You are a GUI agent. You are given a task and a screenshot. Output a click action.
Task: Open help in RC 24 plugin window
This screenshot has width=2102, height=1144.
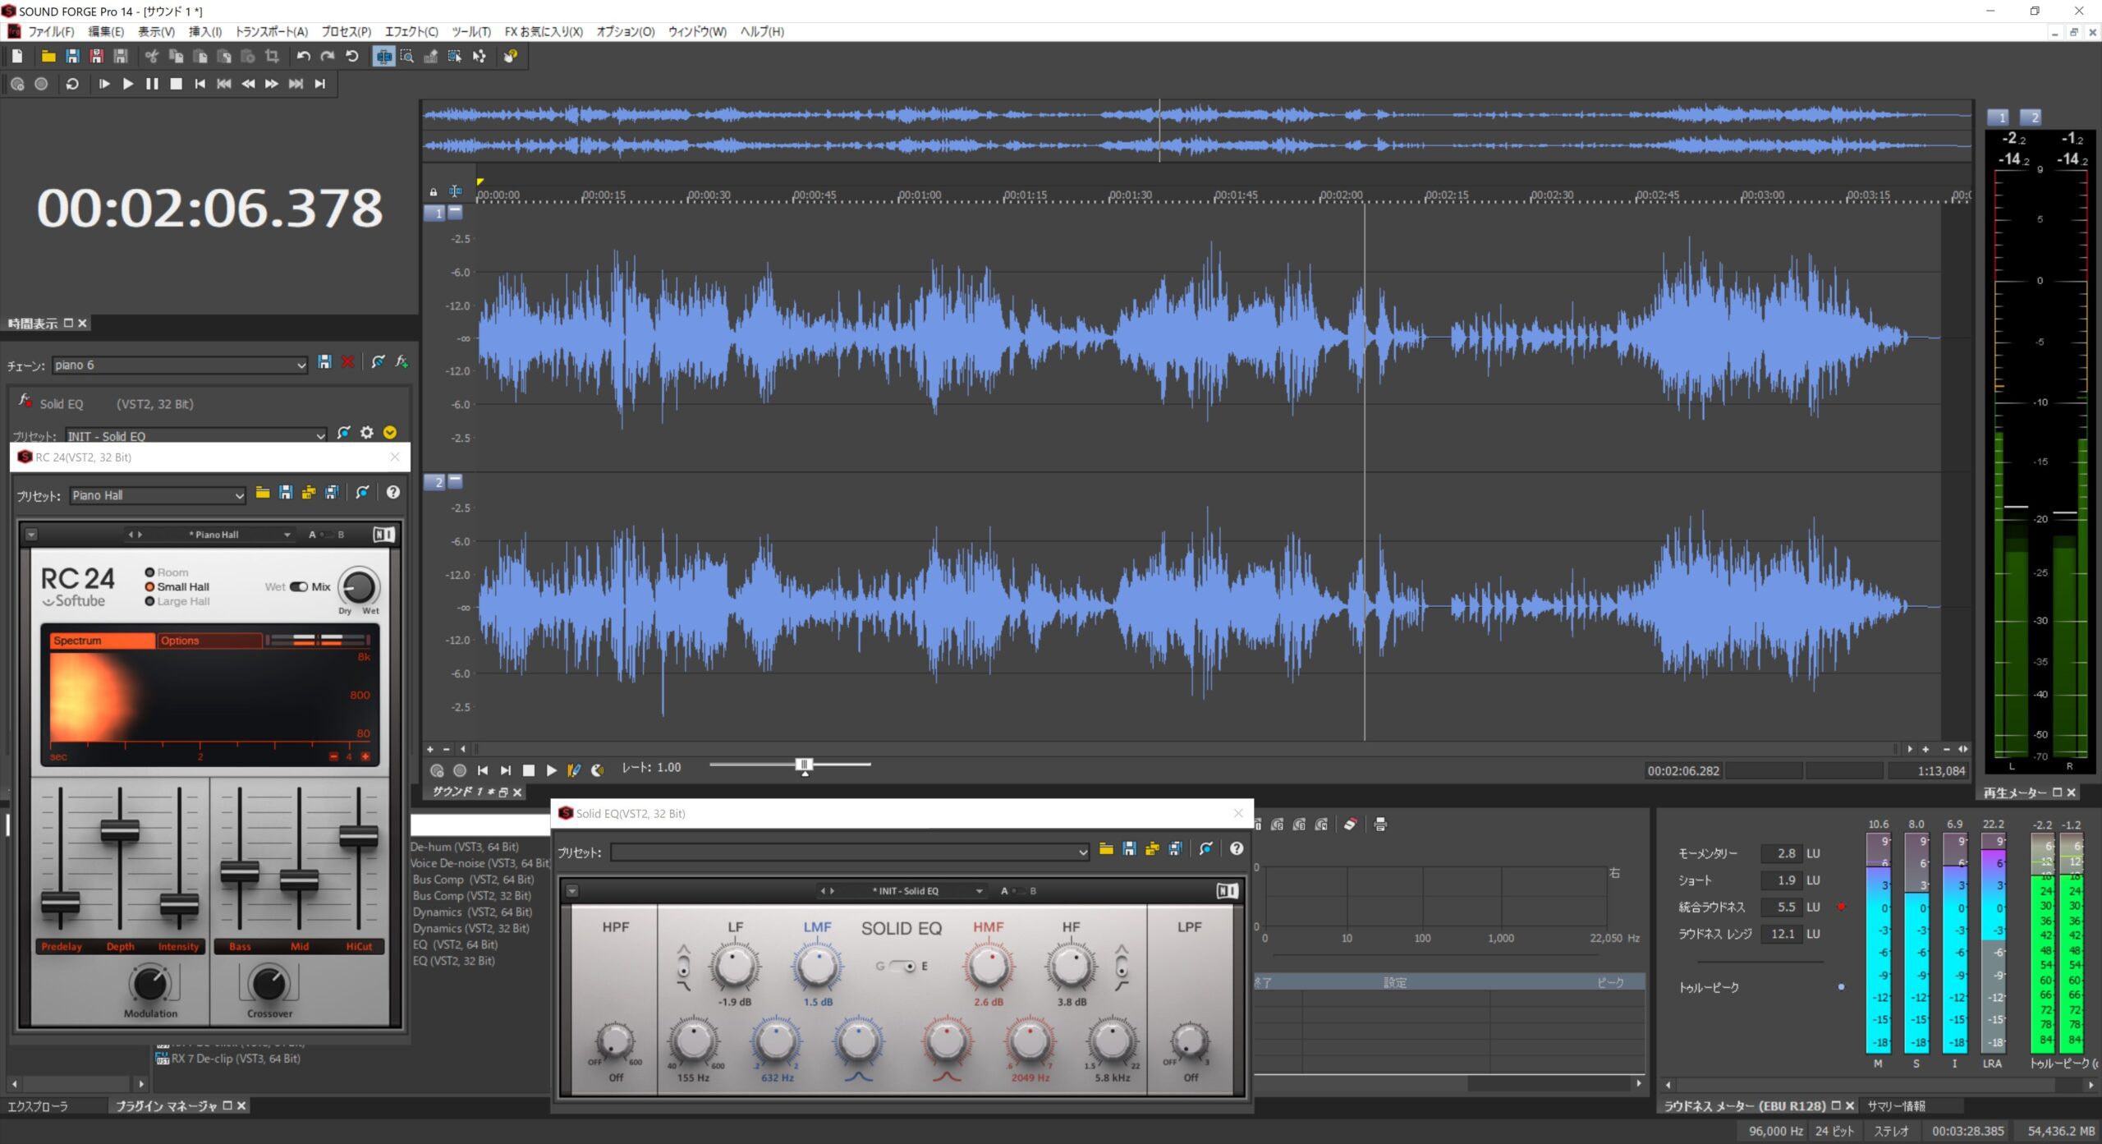393,493
